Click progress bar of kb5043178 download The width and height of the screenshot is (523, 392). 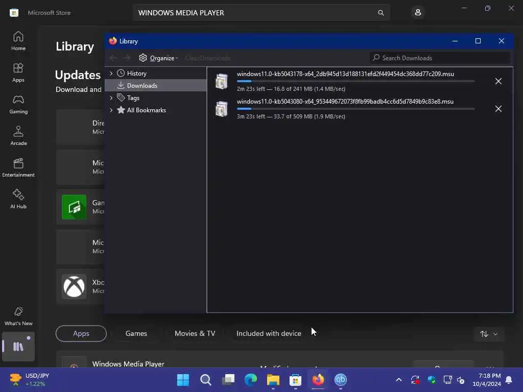355,81
